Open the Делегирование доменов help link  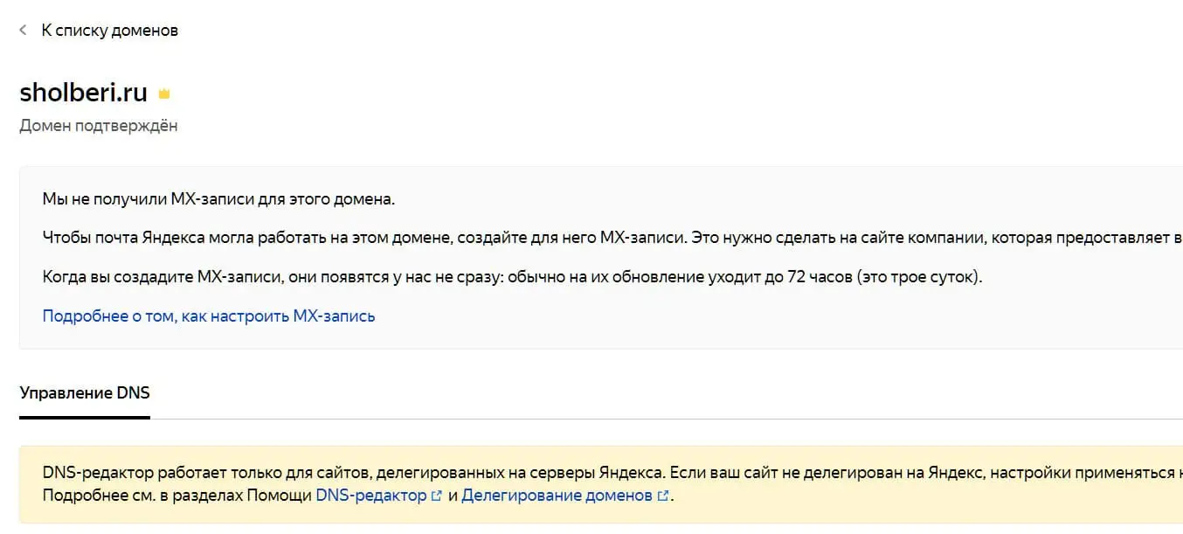pos(558,496)
